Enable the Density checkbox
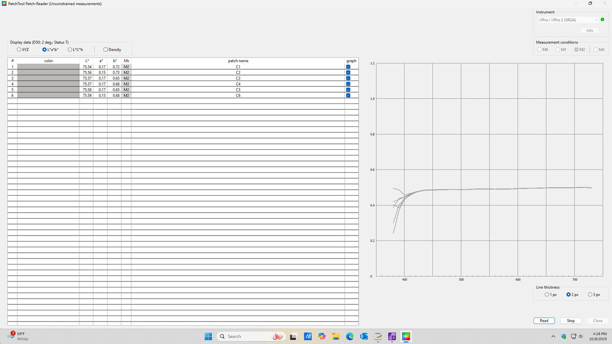This screenshot has width=612, height=344. (106, 49)
